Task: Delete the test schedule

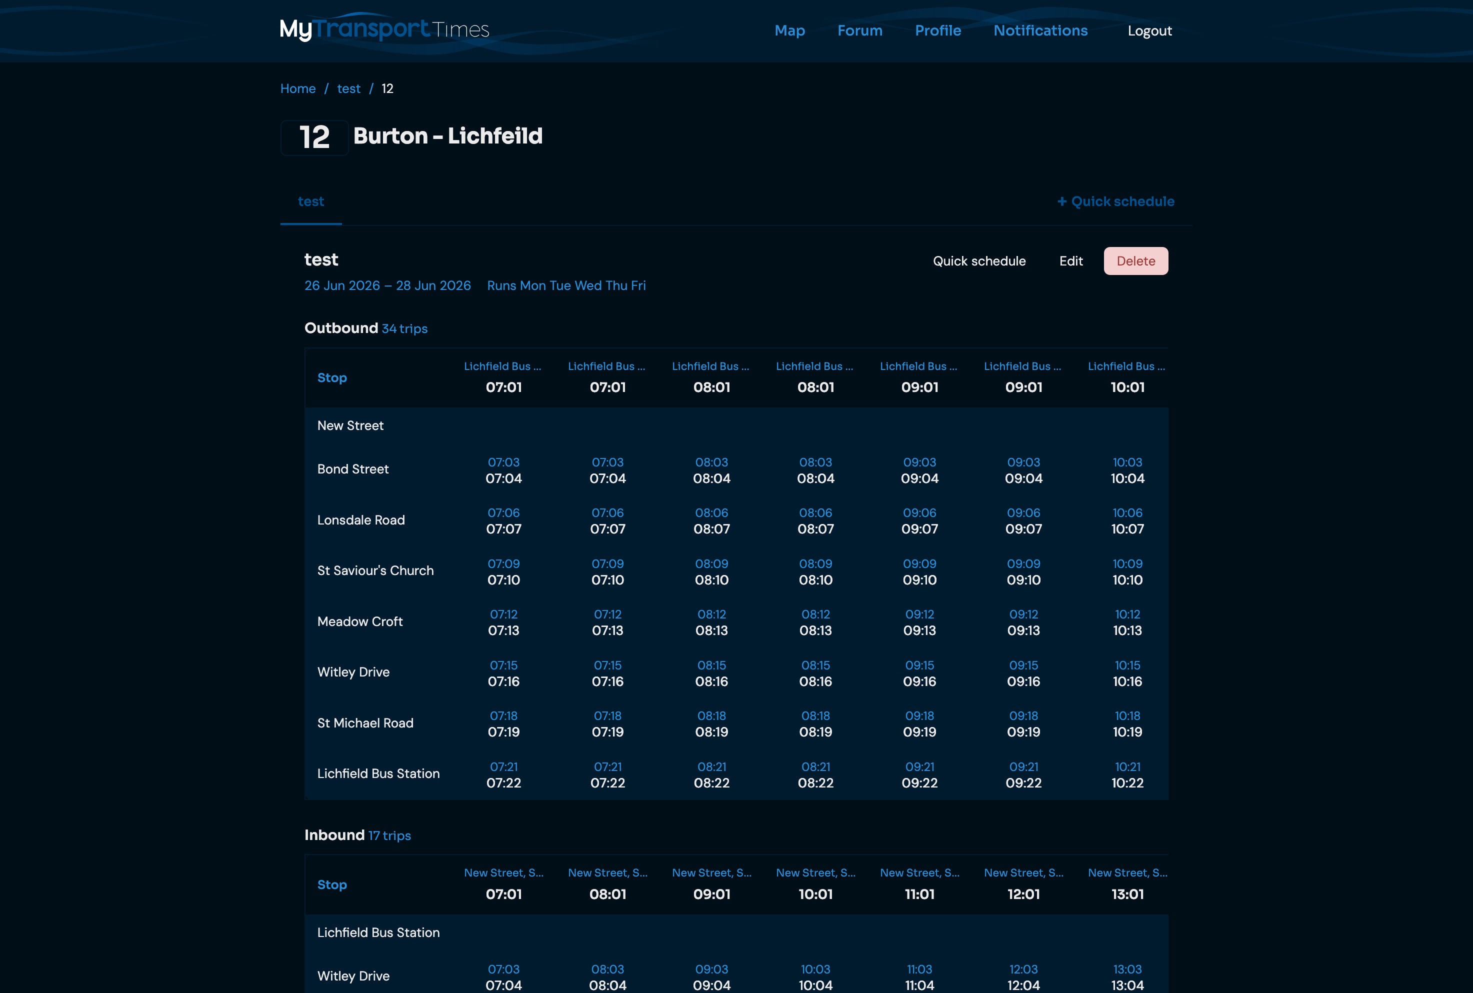Action: [x=1135, y=261]
